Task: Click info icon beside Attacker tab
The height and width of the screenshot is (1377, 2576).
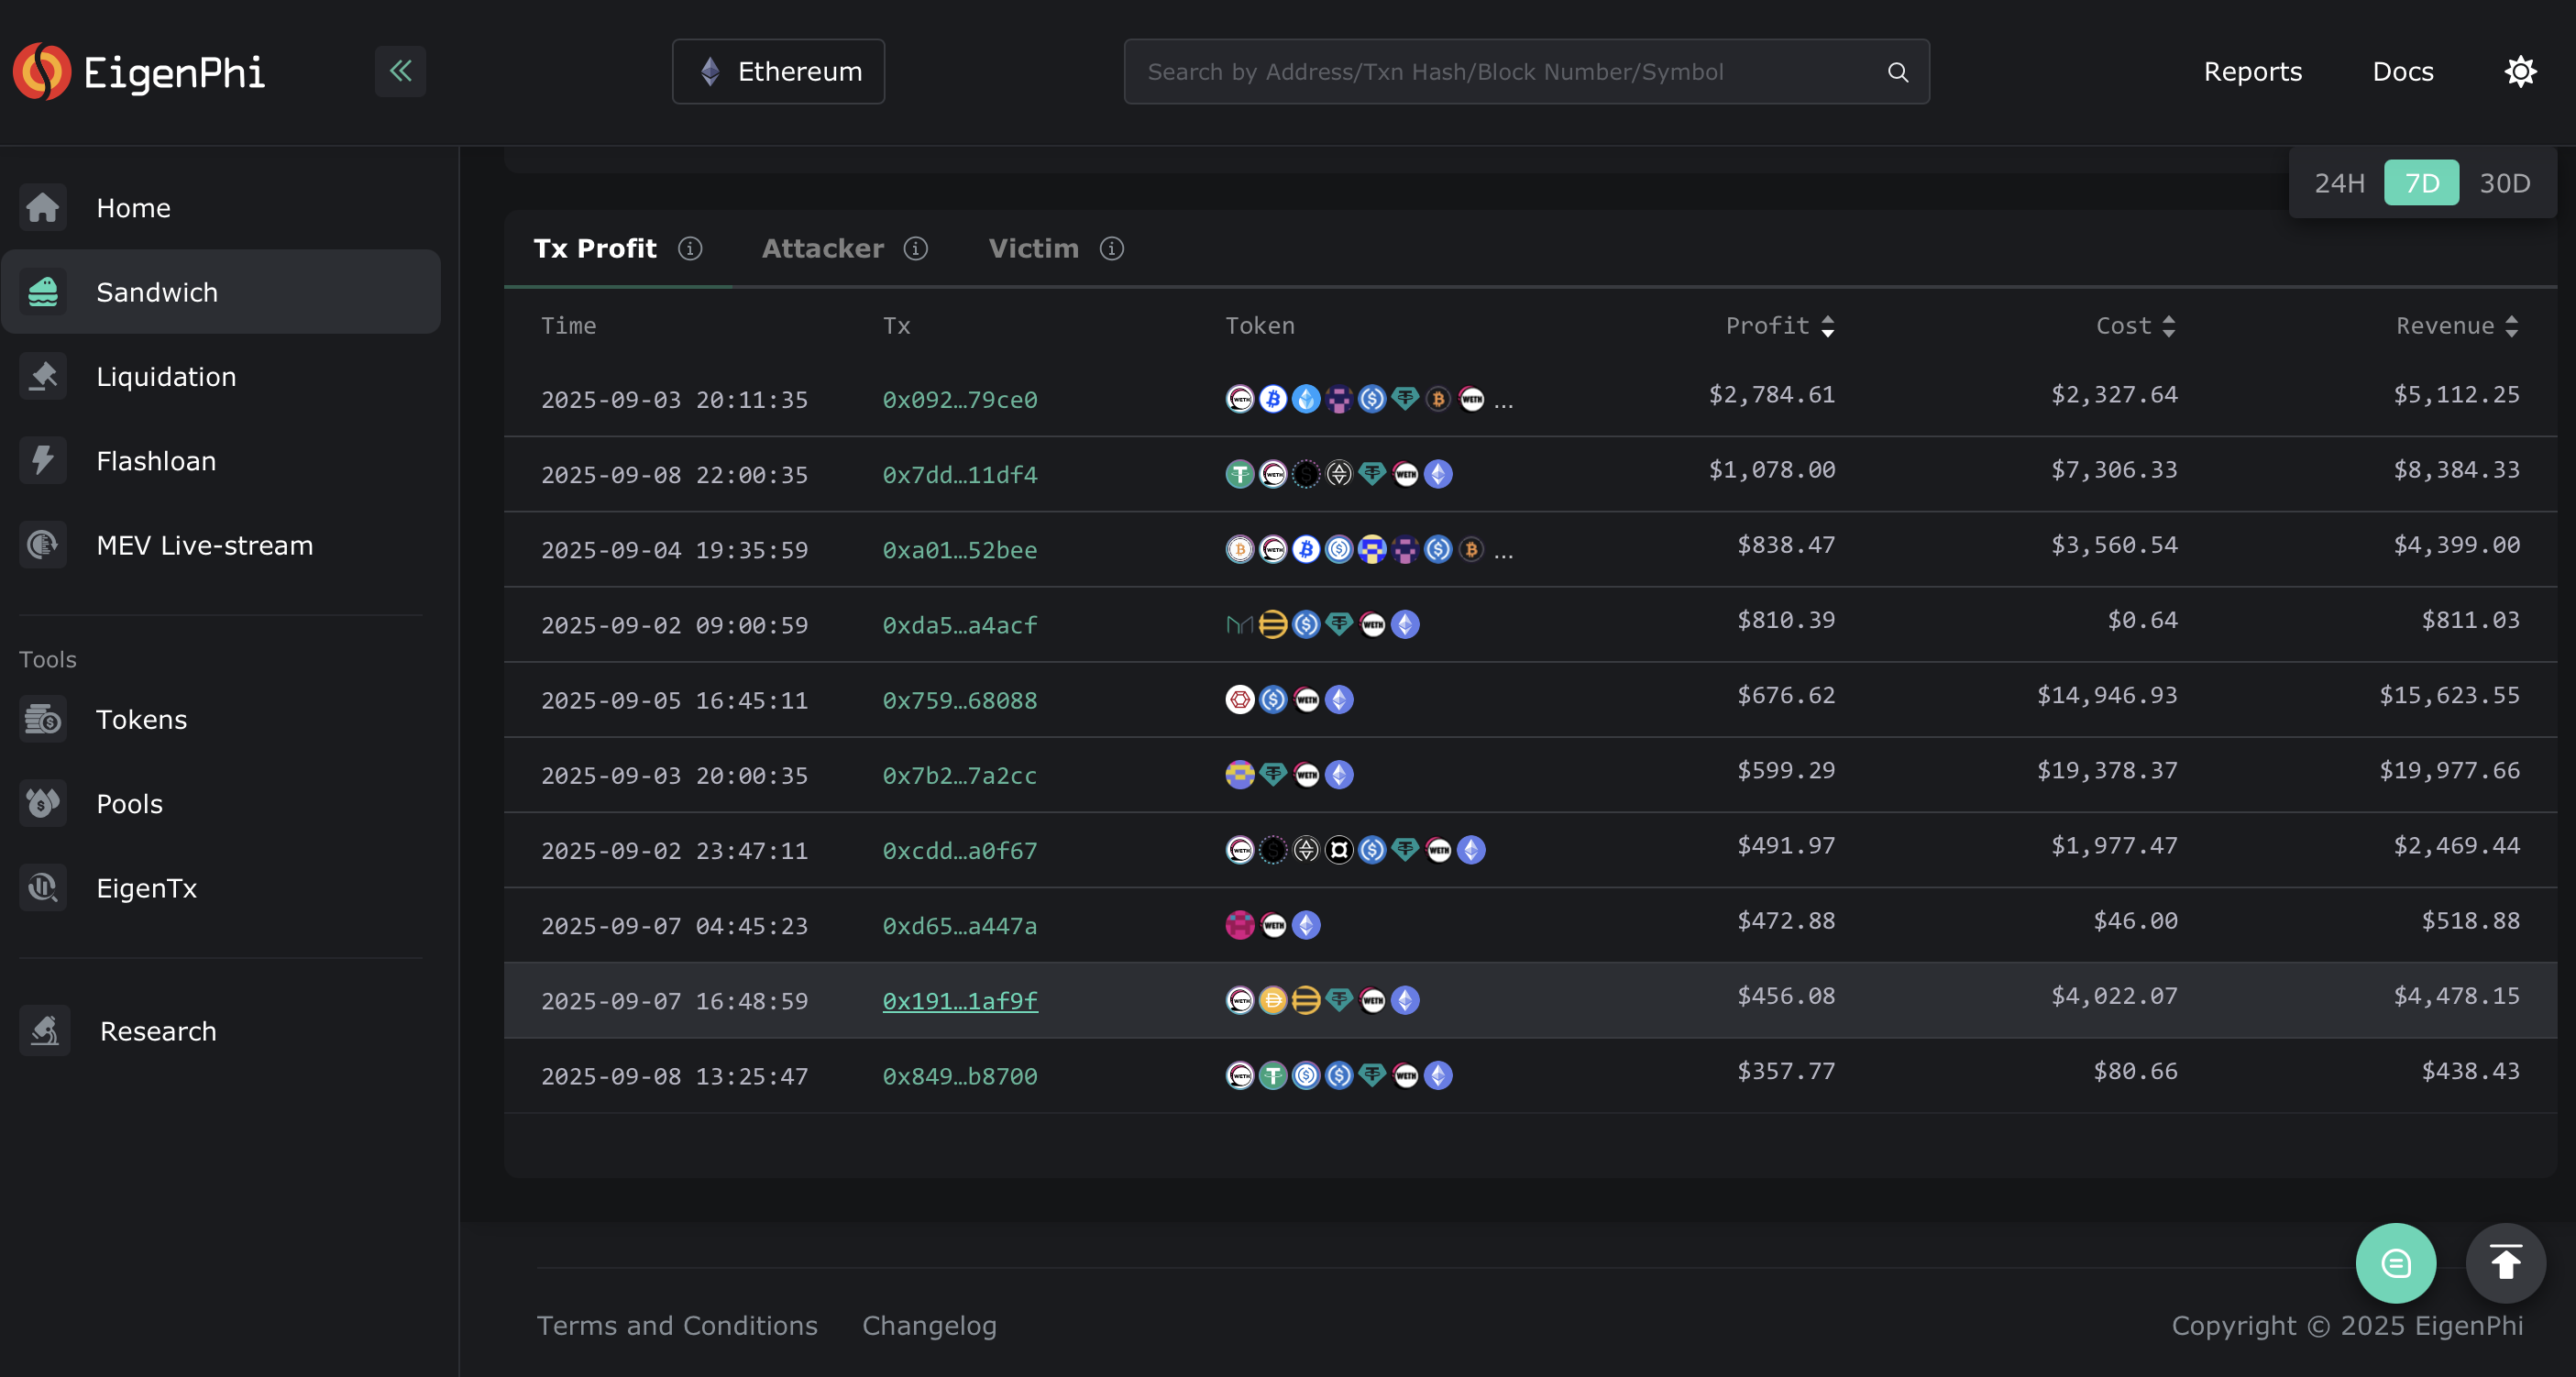Action: pyautogui.click(x=916, y=248)
